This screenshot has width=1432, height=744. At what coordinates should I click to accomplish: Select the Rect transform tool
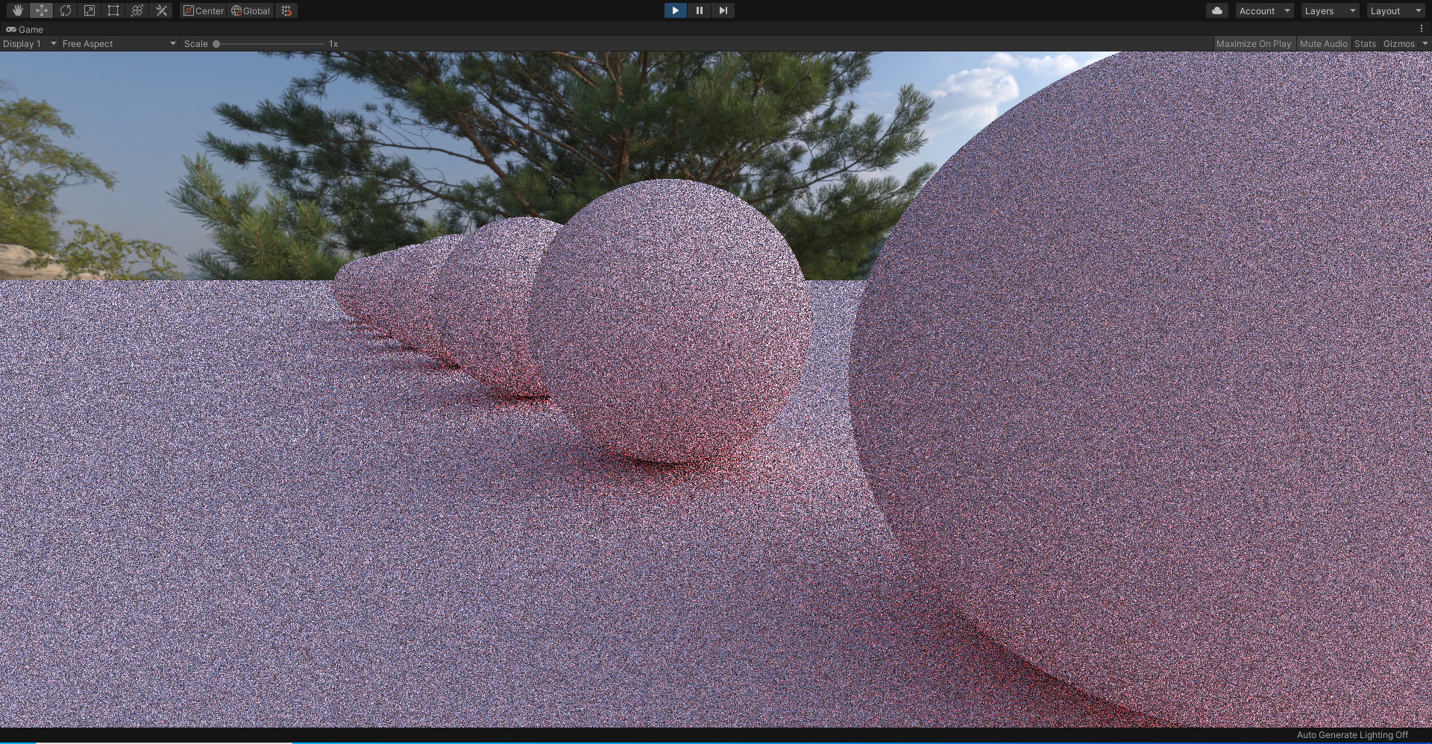click(x=113, y=10)
